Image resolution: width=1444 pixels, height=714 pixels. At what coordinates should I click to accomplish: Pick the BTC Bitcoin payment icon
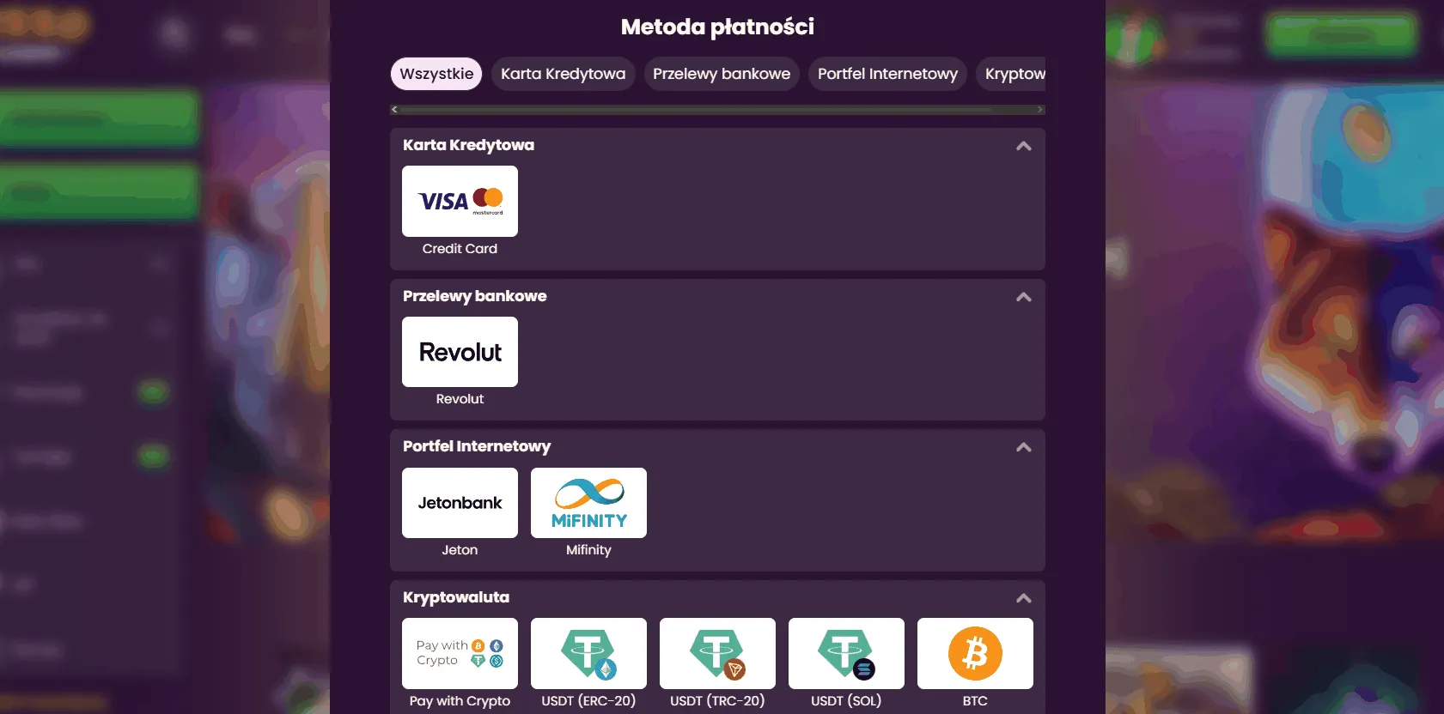pyautogui.click(x=975, y=653)
